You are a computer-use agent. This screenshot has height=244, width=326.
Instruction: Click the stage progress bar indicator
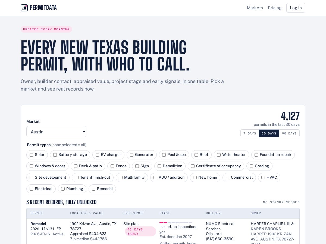[x=176, y=222]
